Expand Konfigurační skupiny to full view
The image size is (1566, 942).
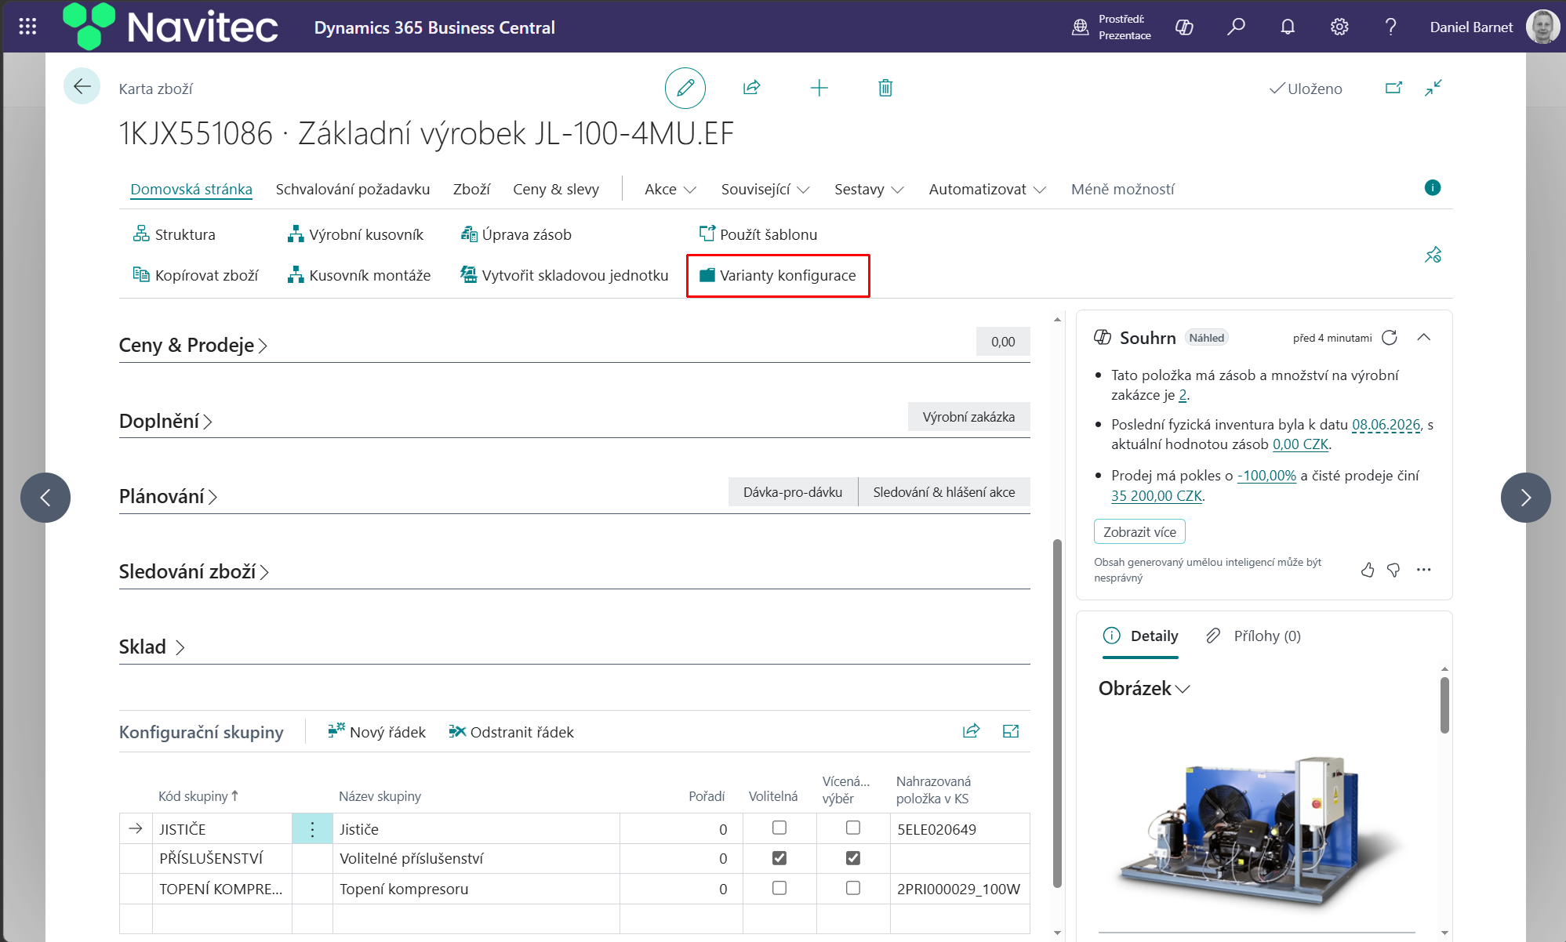1011,731
